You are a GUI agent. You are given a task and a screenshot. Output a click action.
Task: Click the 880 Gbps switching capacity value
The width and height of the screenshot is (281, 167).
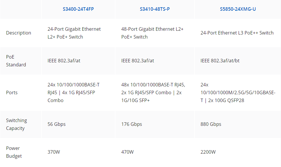211,124
